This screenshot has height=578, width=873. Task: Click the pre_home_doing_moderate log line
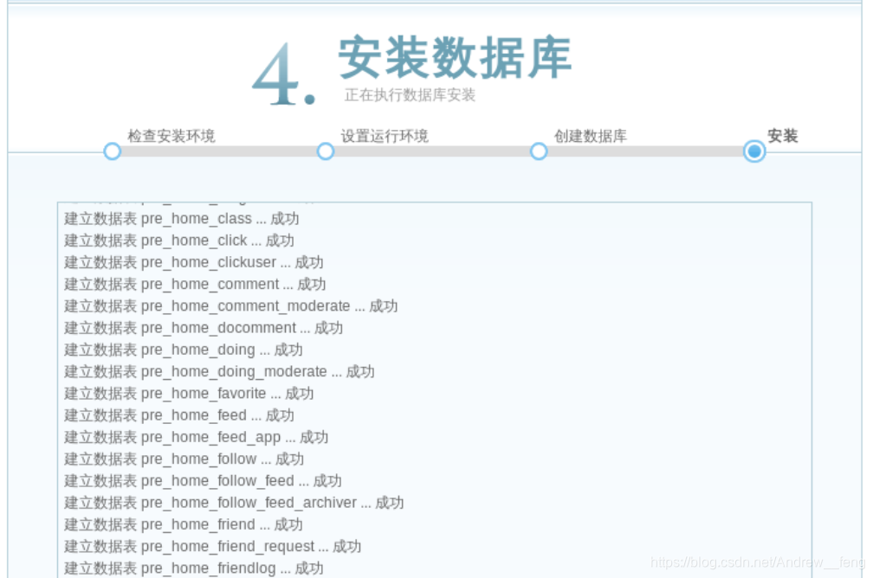tap(219, 371)
